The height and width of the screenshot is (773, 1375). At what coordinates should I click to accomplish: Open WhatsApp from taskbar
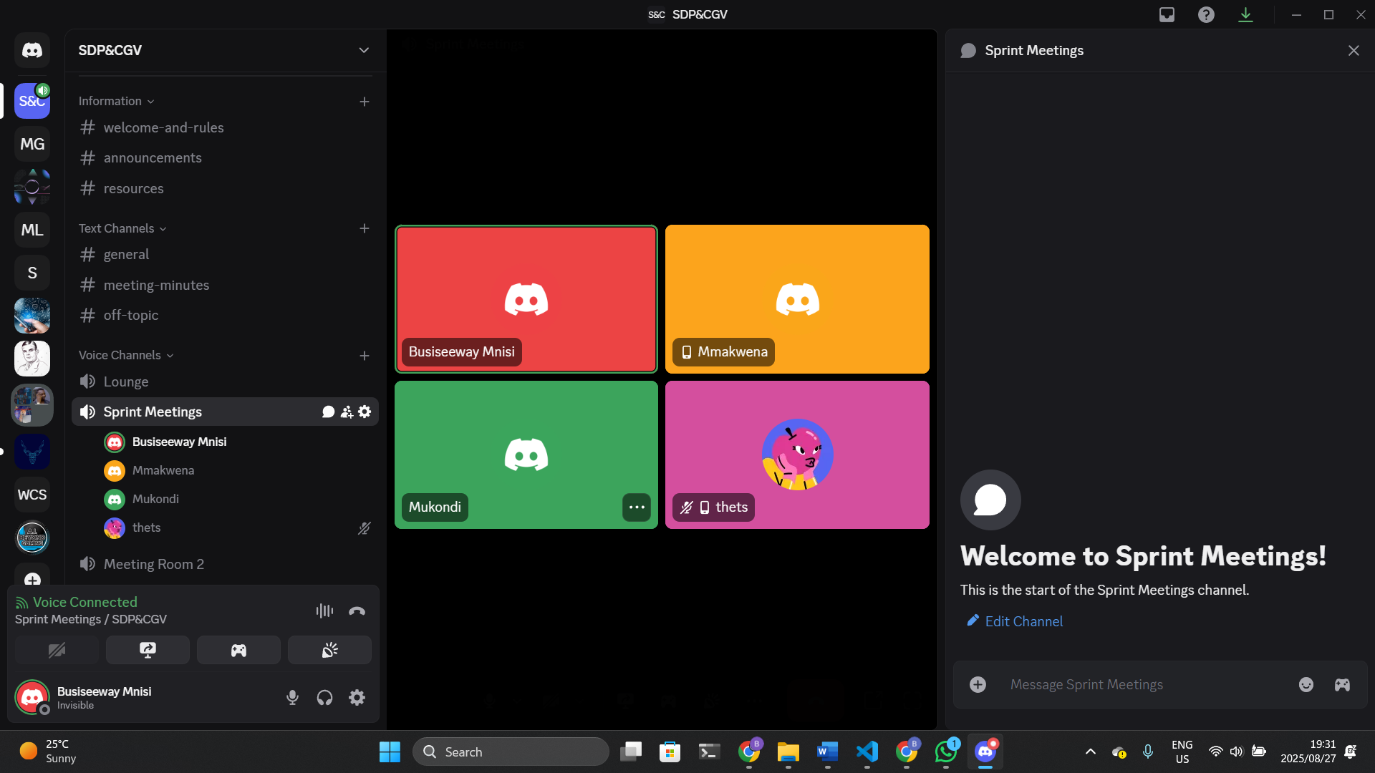click(x=945, y=752)
